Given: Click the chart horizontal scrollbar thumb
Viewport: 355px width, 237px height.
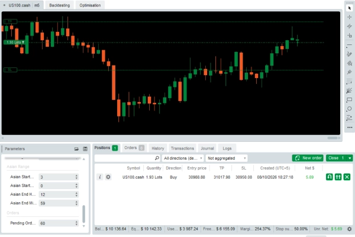Looking at the screenshot, I should [333, 138].
